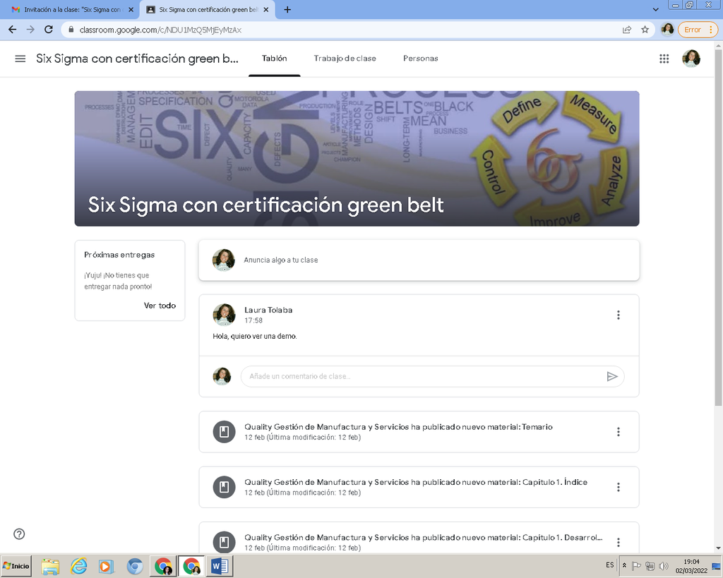Screen dimensions: 723x578
Task: Click the Añade un comentario de clase field
Action: (x=433, y=377)
